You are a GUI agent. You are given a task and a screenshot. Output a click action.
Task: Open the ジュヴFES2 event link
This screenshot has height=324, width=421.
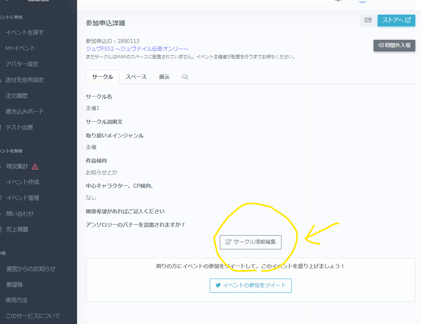137,49
